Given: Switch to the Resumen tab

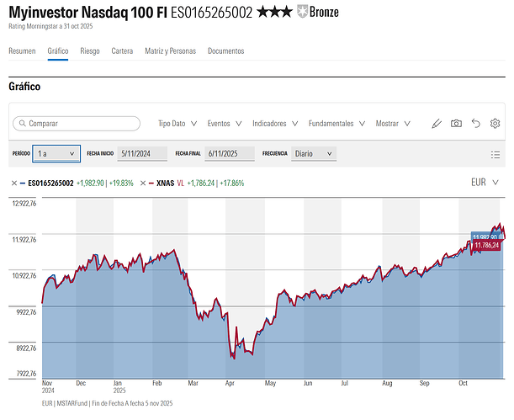Looking at the screenshot, I should pos(22,51).
